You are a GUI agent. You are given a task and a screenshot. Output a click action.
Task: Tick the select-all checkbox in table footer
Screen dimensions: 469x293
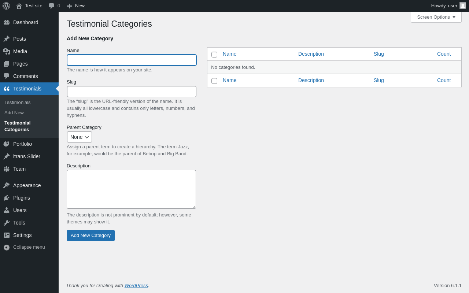tap(214, 81)
